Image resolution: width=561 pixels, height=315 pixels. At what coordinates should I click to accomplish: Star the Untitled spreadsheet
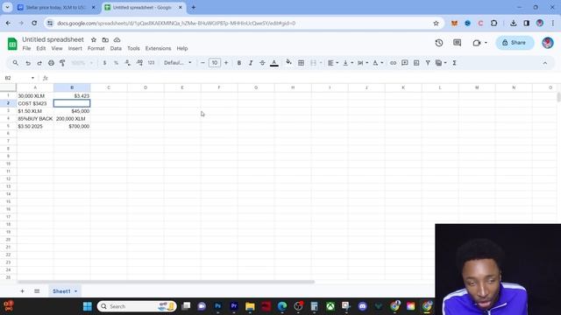click(x=94, y=39)
